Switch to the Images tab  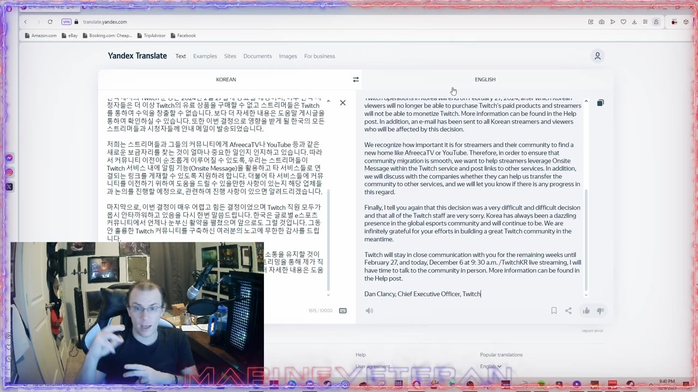point(288,56)
